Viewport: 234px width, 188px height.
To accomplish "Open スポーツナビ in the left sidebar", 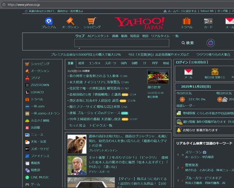I will pyautogui.click(x=40, y=149).
